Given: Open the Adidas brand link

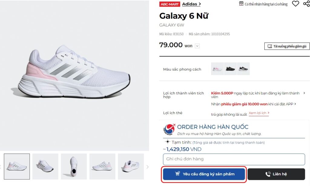Looking at the screenshot, I should (191, 4).
